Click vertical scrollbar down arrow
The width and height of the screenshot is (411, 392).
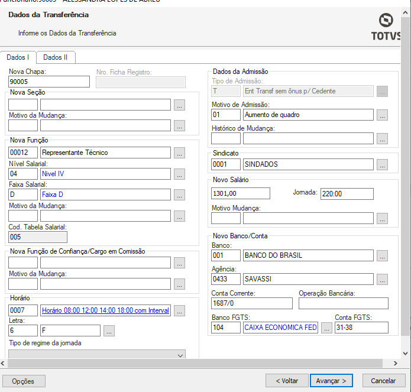point(406,354)
